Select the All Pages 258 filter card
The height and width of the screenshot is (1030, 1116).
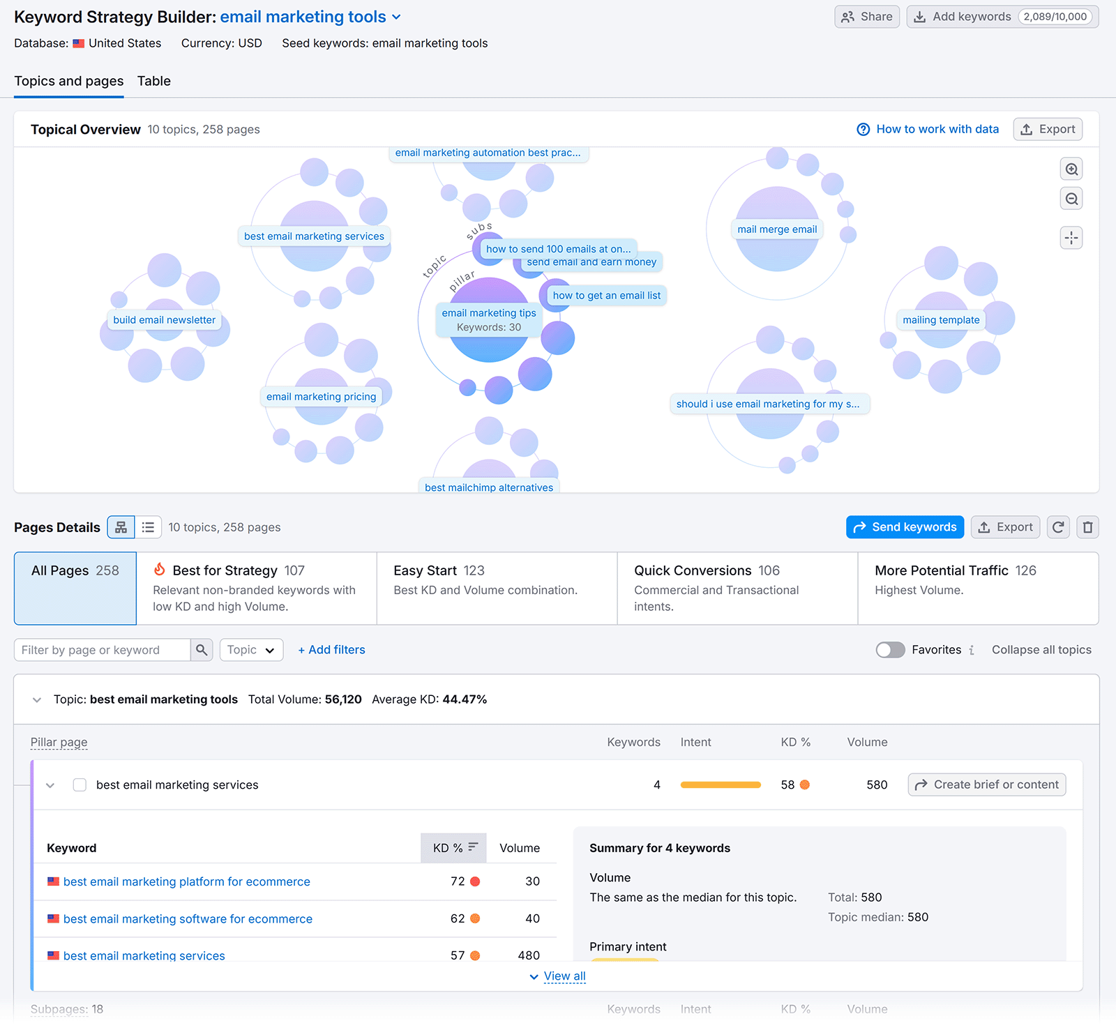(x=75, y=588)
